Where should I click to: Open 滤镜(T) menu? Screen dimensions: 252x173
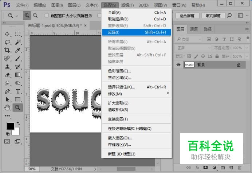[x=127, y=5]
